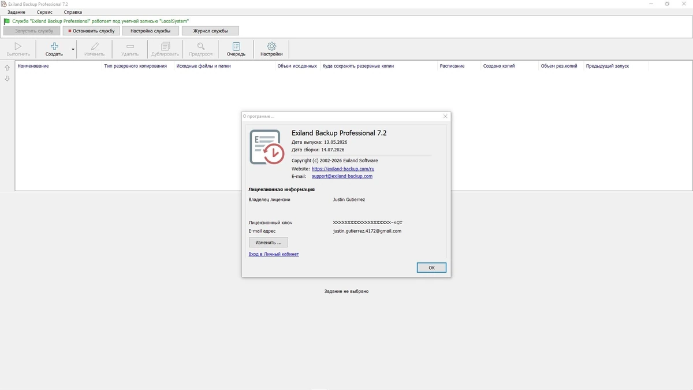The image size is (693, 390).
Task: Open the Задание menu
Action: pos(16,12)
